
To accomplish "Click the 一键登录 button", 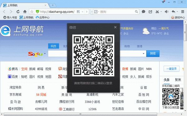I will (x=171, y=69).
